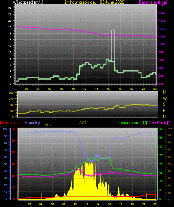Click the green Temperature (°C) legend label

132,123
